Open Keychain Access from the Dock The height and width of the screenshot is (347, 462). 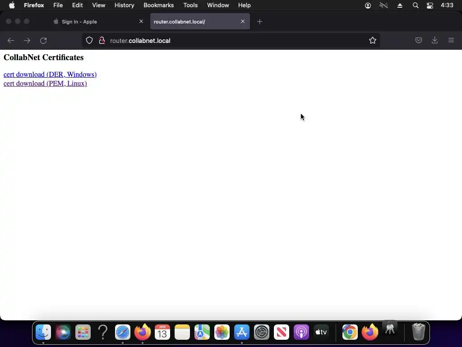(390, 329)
